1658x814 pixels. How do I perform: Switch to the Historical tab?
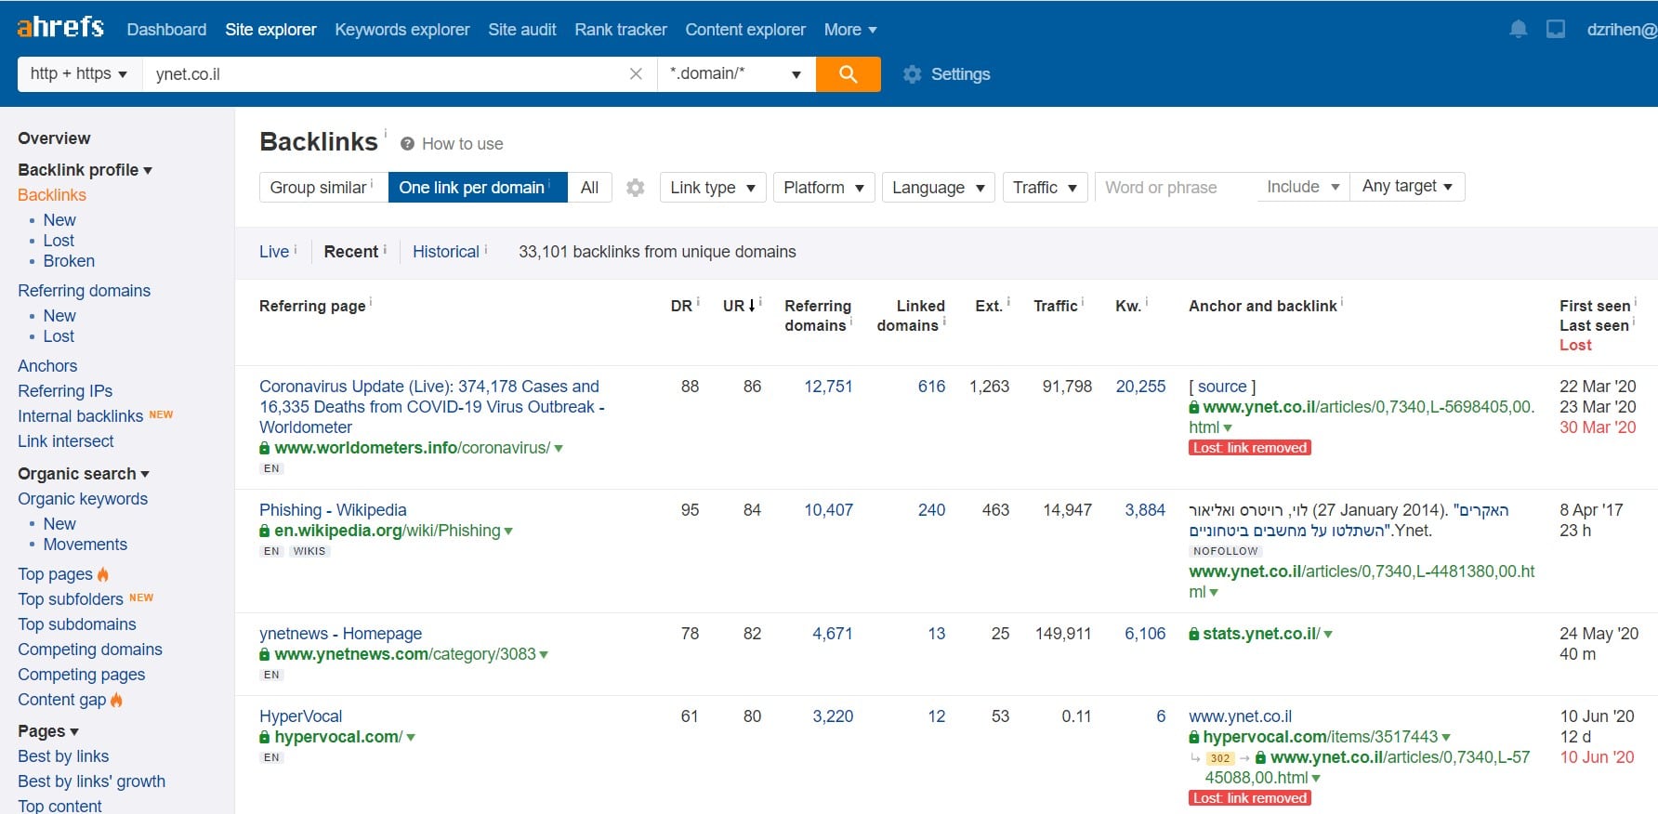click(446, 252)
